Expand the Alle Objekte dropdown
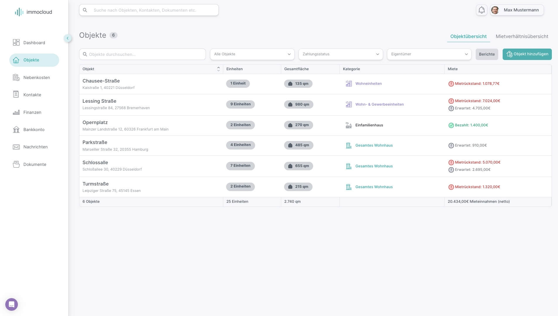 coord(252,54)
